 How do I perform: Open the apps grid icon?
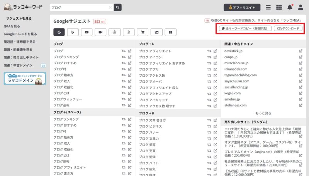(x=279, y=7)
